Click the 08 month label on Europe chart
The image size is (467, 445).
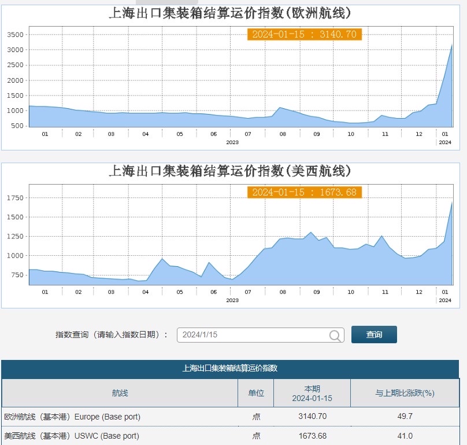coord(283,134)
